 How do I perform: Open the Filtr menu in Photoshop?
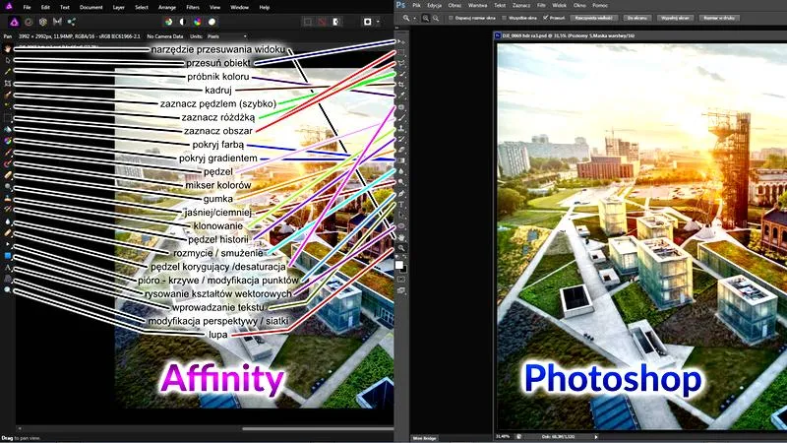(x=541, y=6)
